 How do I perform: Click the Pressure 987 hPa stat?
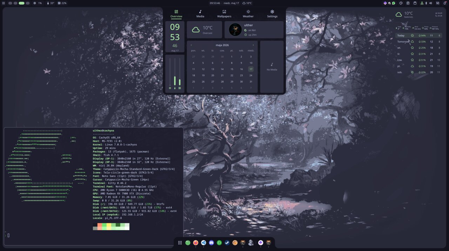coord(435,28)
